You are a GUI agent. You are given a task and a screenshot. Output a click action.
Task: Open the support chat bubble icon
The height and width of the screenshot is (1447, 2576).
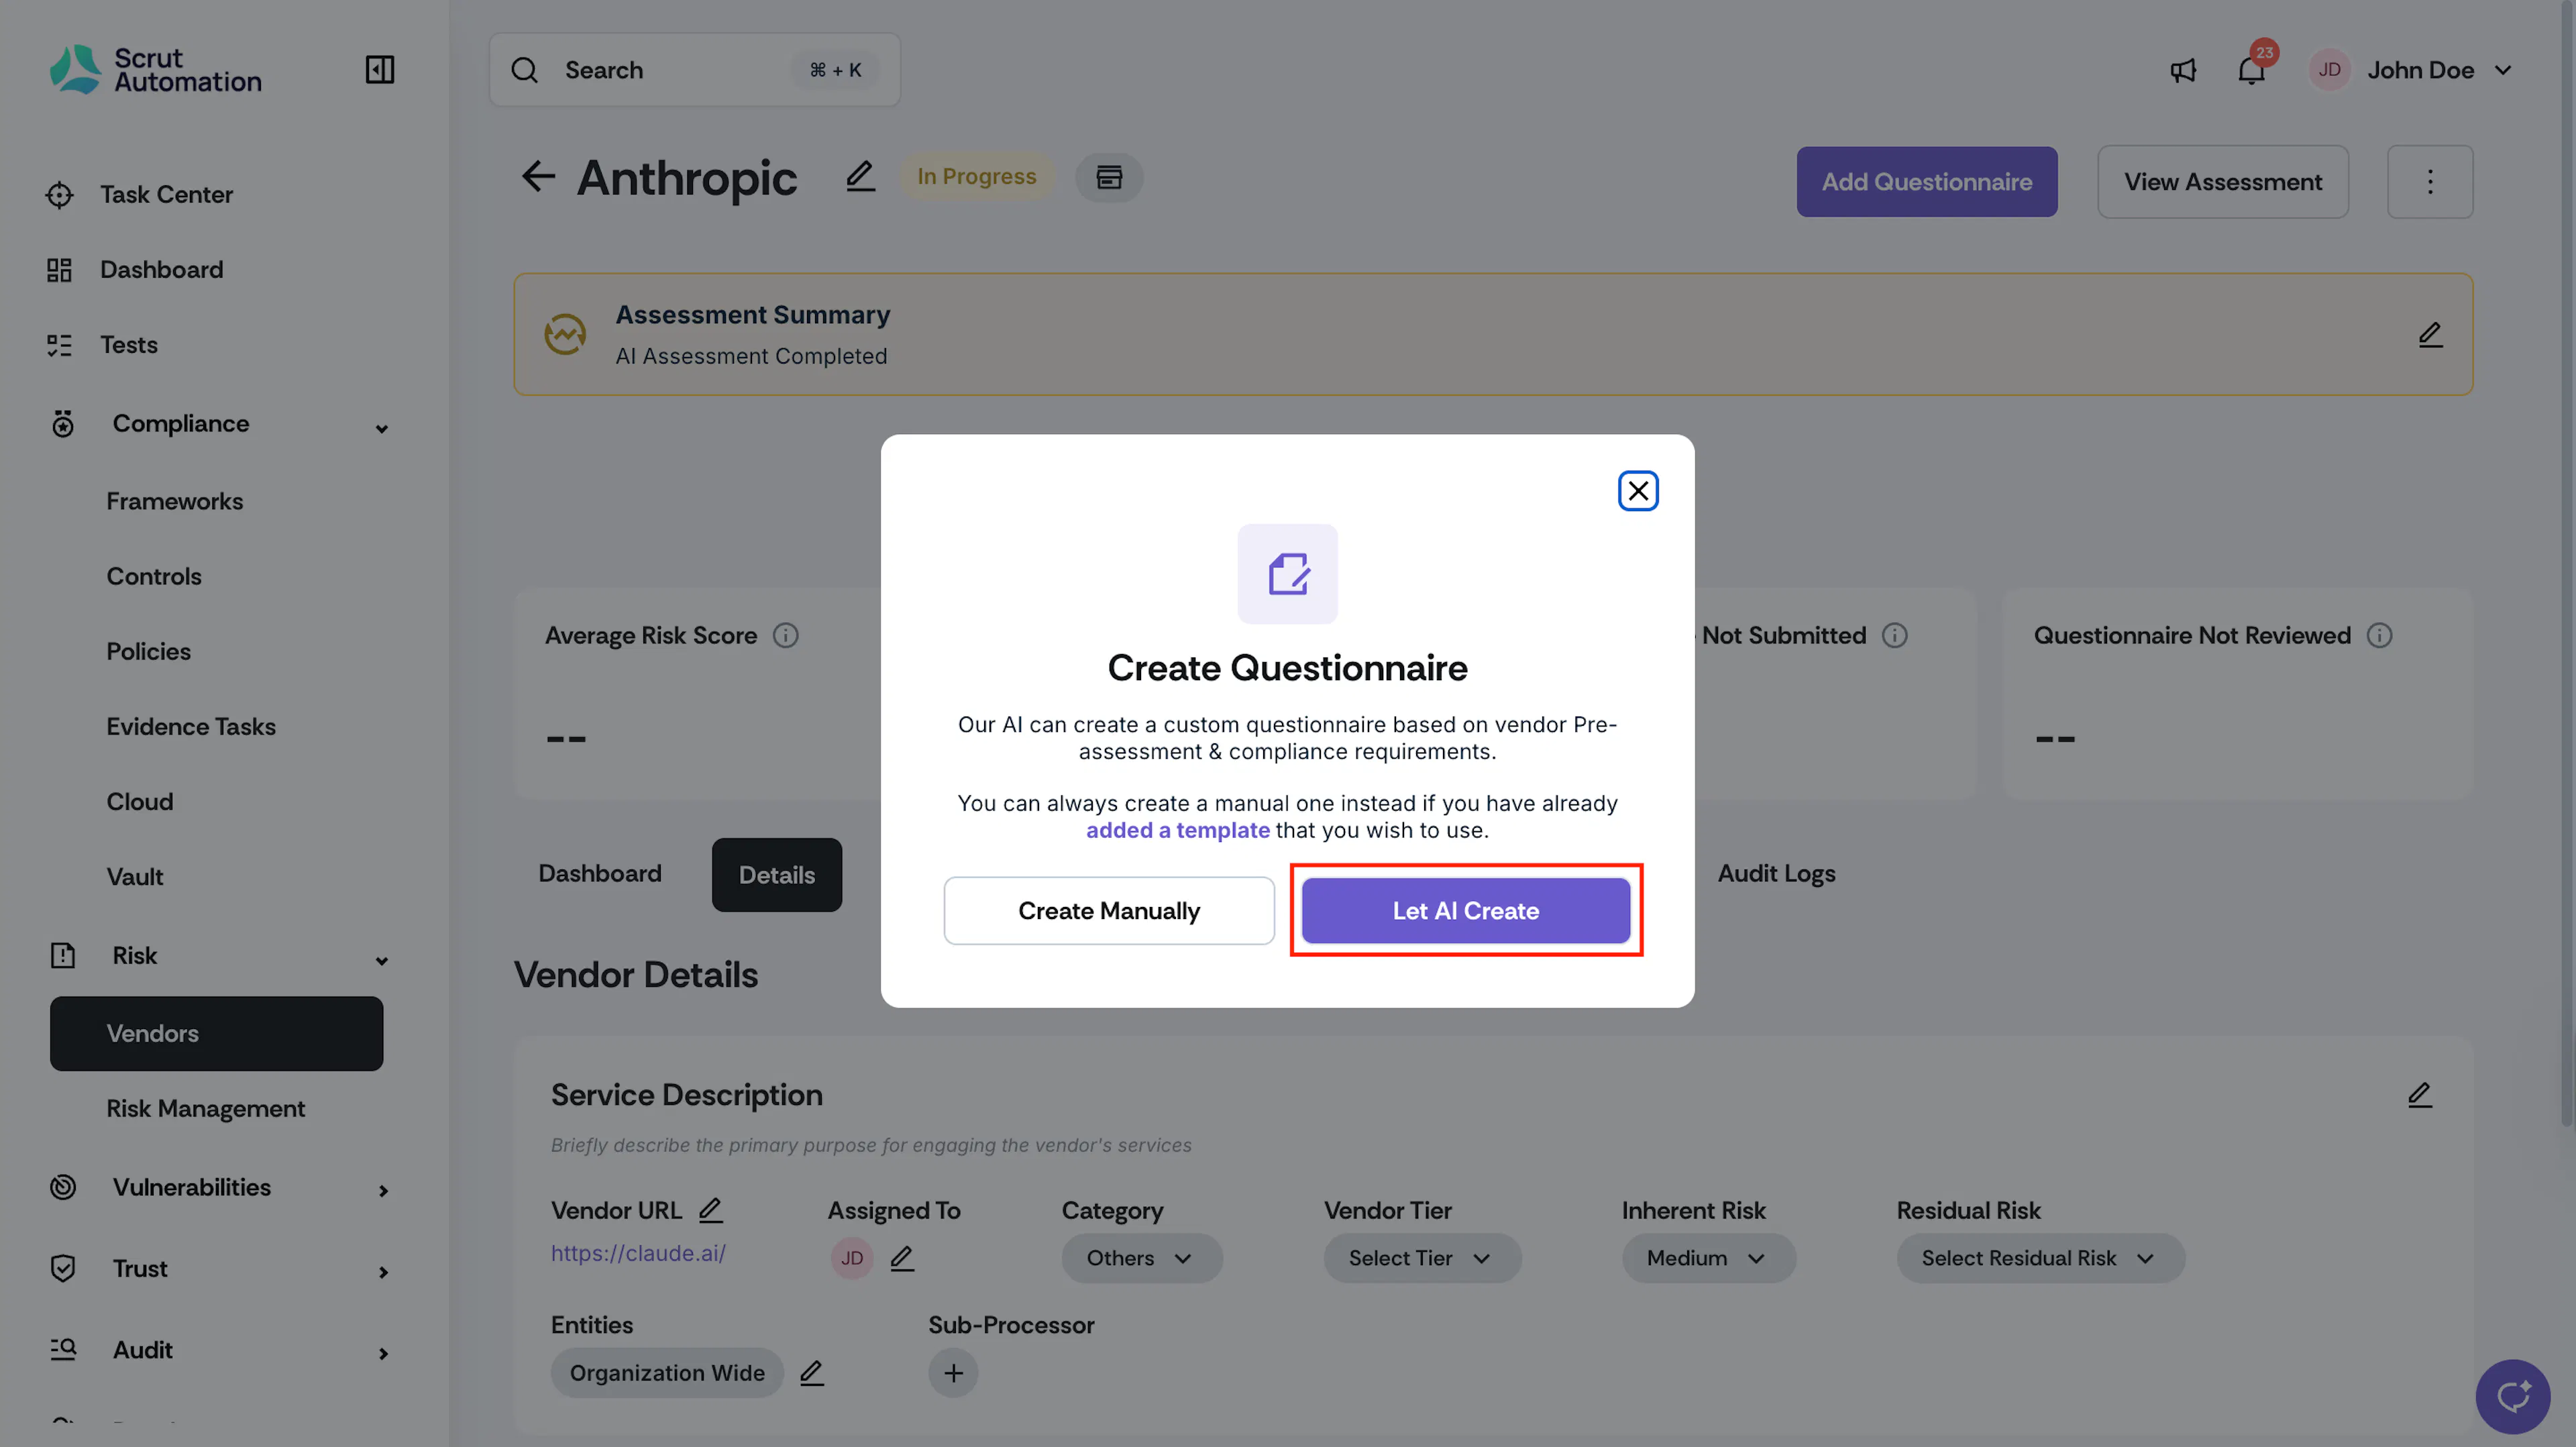[2513, 1396]
